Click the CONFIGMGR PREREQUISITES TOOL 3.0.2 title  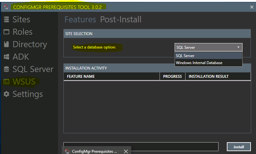(57, 7)
